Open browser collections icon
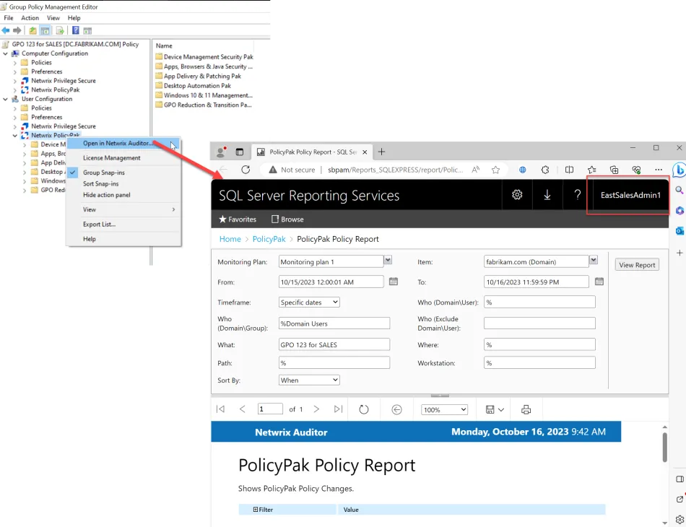686x527 pixels. click(x=614, y=170)
